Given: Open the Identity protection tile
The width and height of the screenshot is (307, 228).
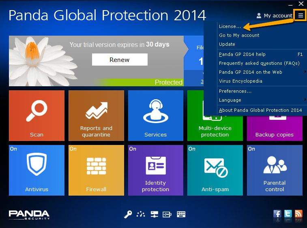Looking at the screenshot, I should [156, 170].
